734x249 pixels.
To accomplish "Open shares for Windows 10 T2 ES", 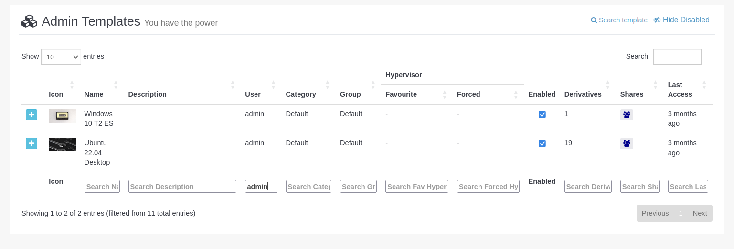I will (627, 115).
